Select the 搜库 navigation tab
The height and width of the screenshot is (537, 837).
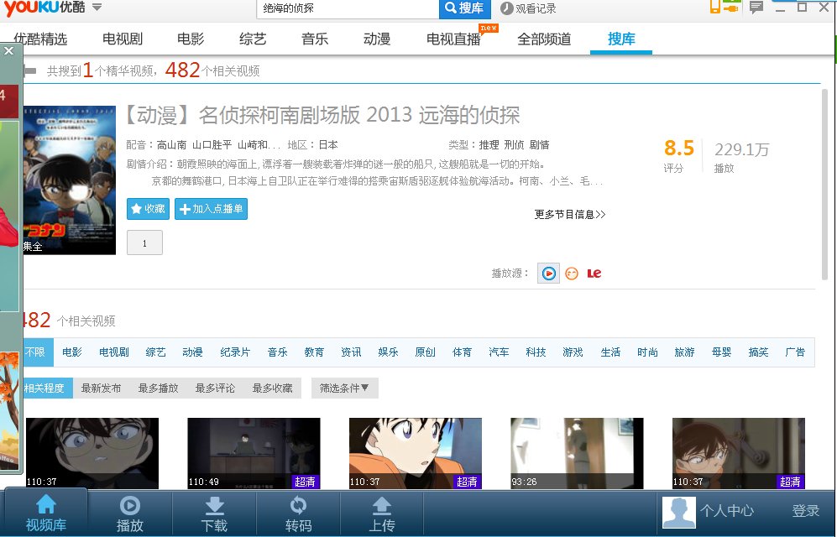coord(621,39)
